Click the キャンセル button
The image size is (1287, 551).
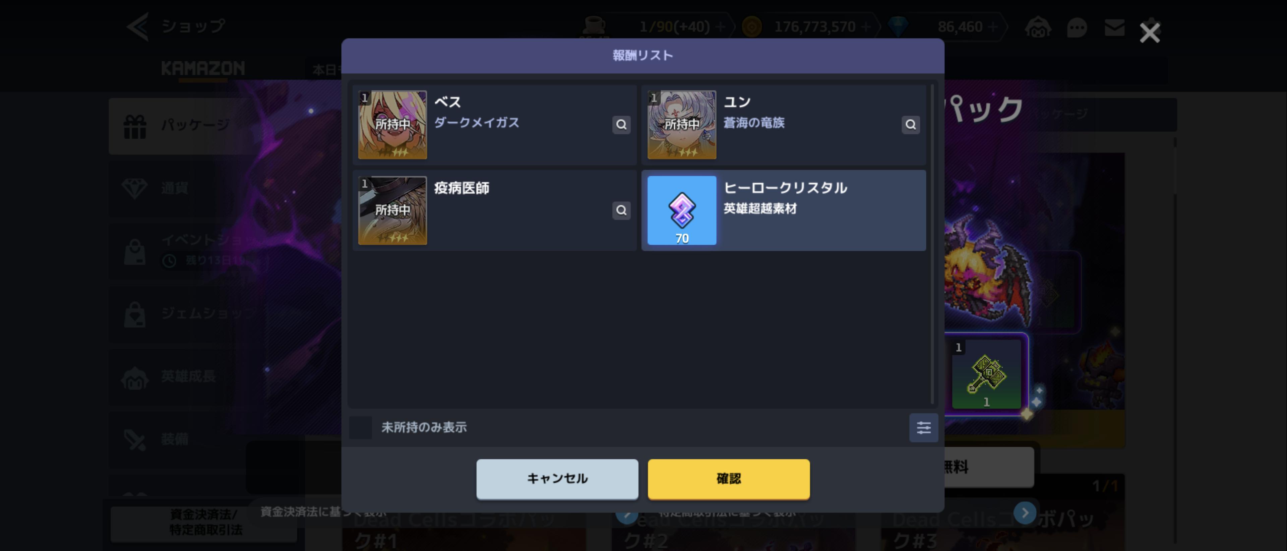click(x=557, y=479)
